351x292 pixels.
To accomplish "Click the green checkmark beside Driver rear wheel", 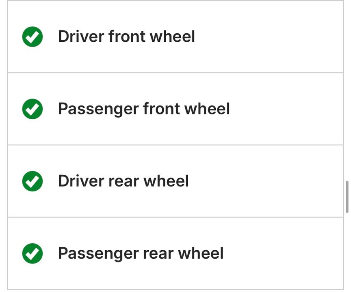I will pos(32,181).
